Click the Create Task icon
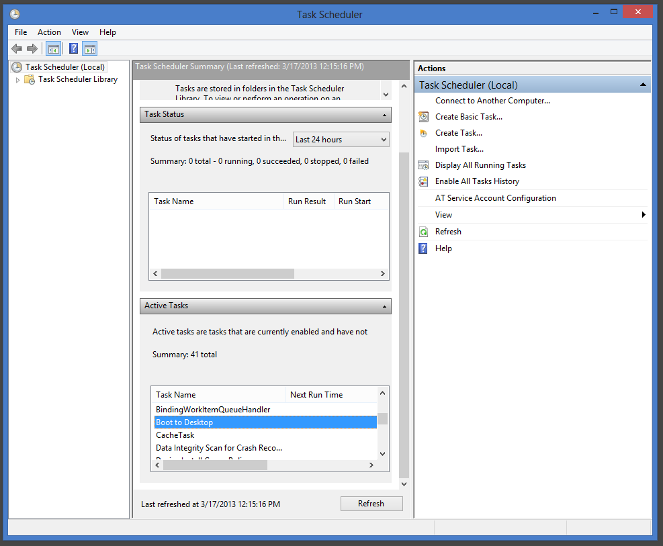This screenshot has height=546, width=663. tap(423, 133)
